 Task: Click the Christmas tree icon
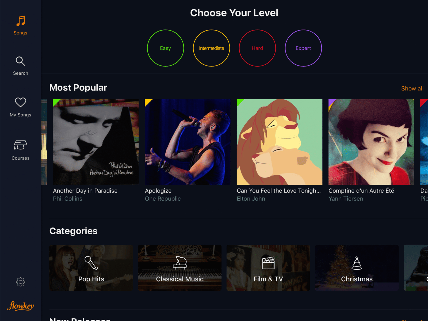(x=357, y=263)
